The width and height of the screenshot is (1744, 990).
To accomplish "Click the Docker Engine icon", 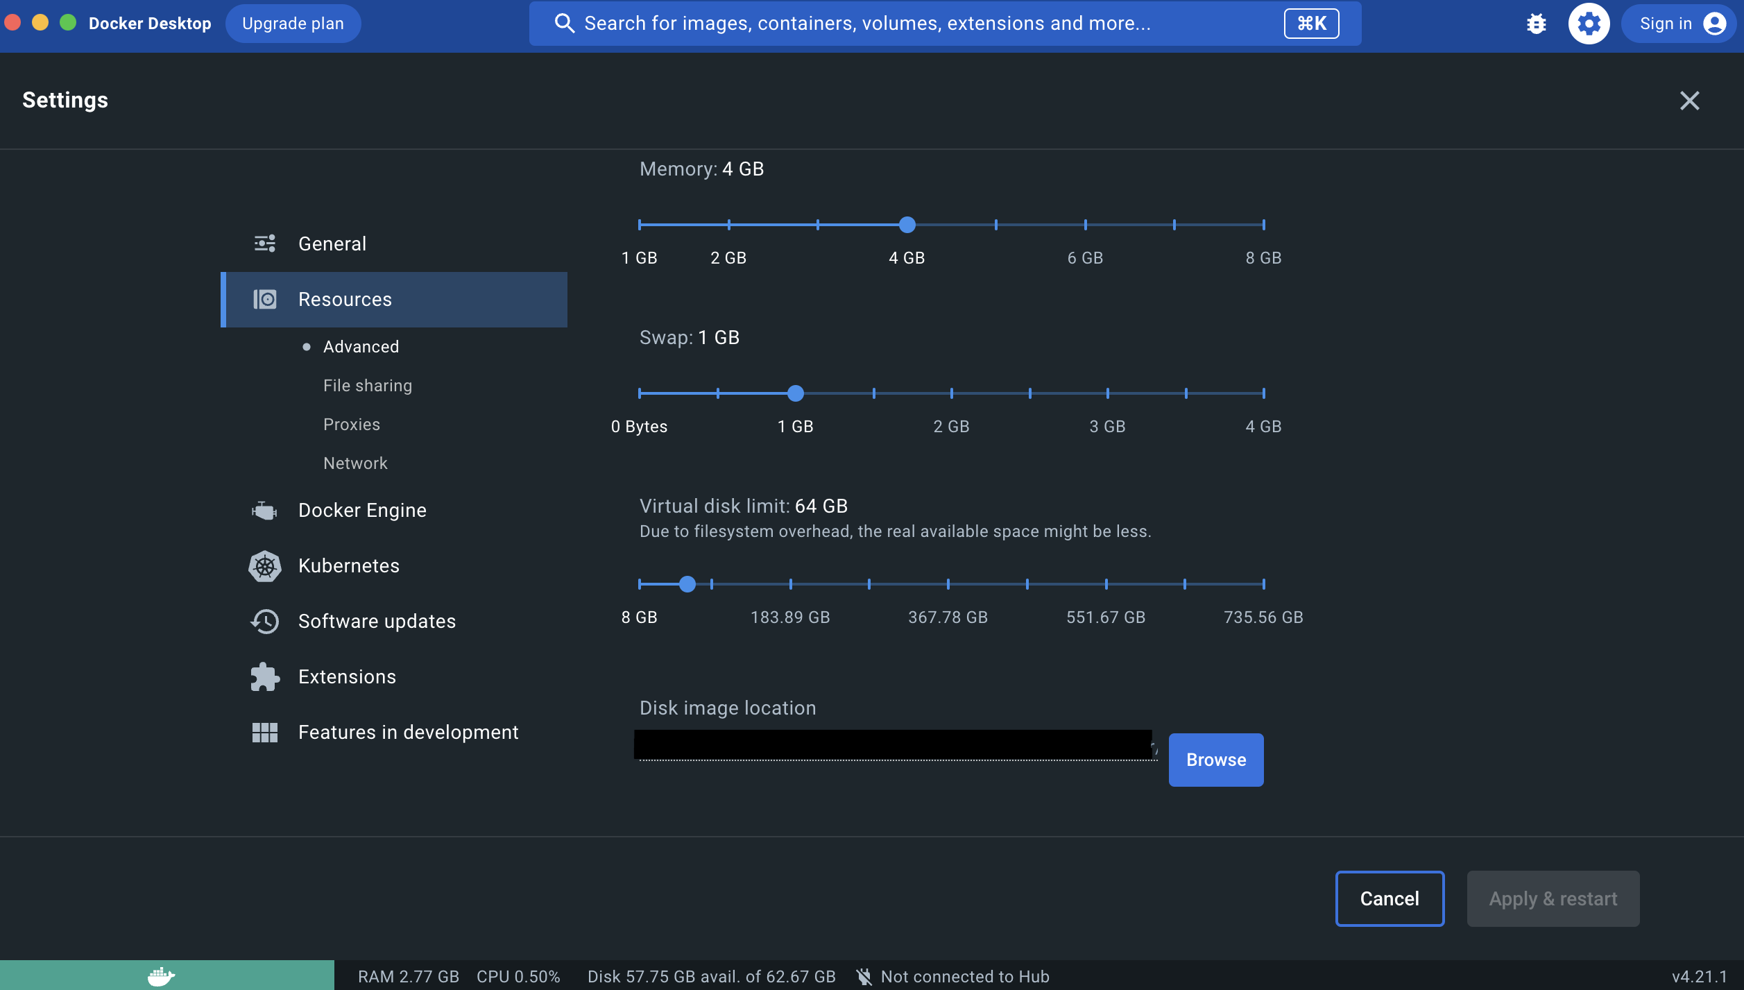I will pos(264,511).
